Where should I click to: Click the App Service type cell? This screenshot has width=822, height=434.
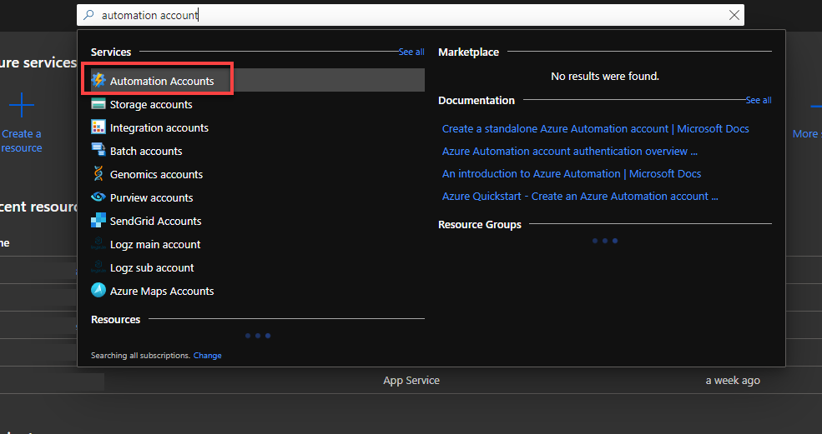click(x=411, y=381)
